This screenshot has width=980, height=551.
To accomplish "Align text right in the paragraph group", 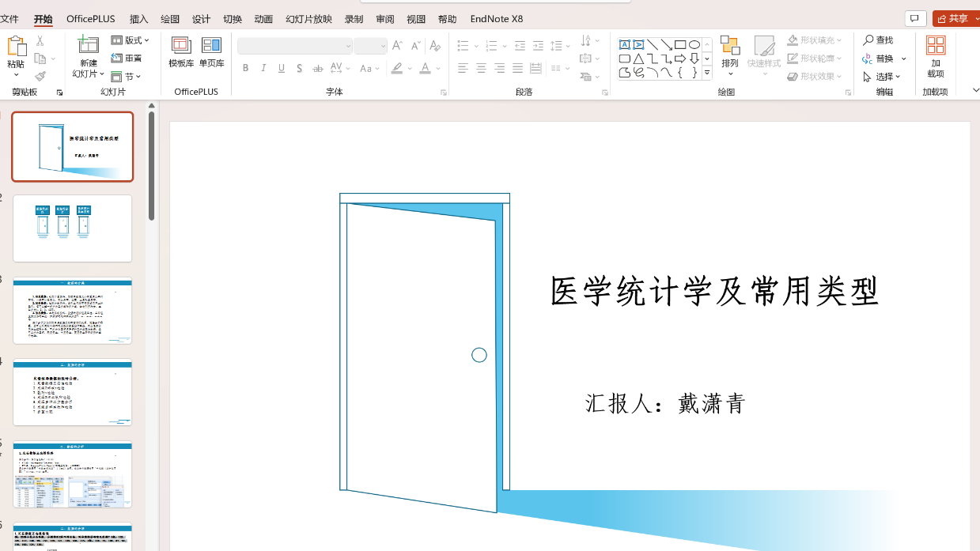I will click(499, 69).
